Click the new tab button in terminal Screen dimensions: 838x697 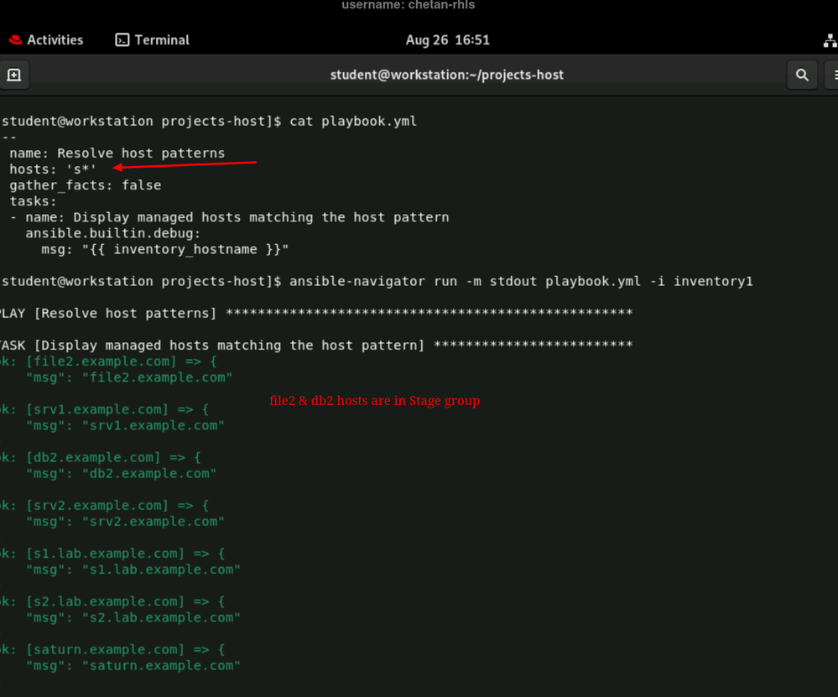(13, 75)
